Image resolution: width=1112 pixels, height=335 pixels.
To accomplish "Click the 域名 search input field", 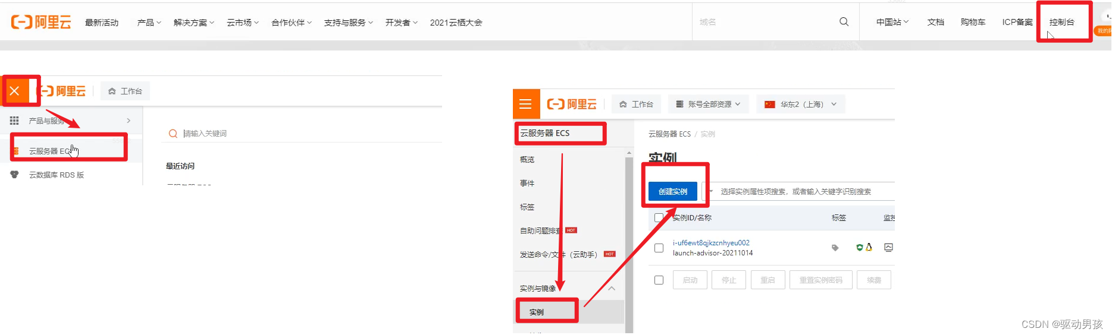I will tap(765, 22).
